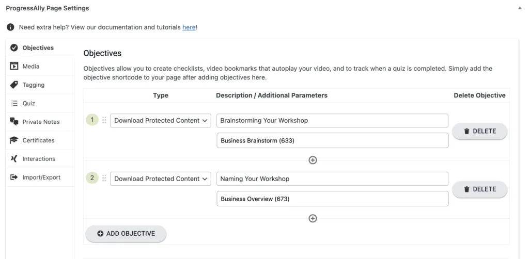Click drag handle for objective 1

[x=104, y=120]
